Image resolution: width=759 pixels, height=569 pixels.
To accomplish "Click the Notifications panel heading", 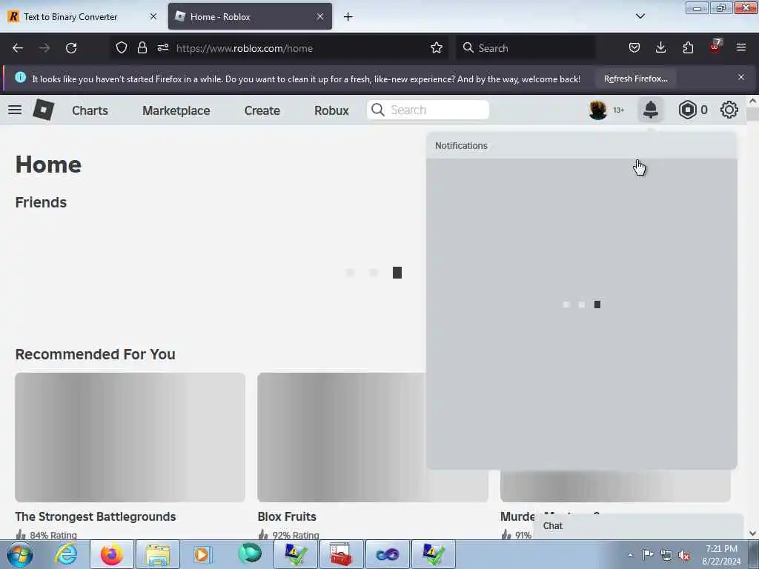I will click(x=461, y=146).
